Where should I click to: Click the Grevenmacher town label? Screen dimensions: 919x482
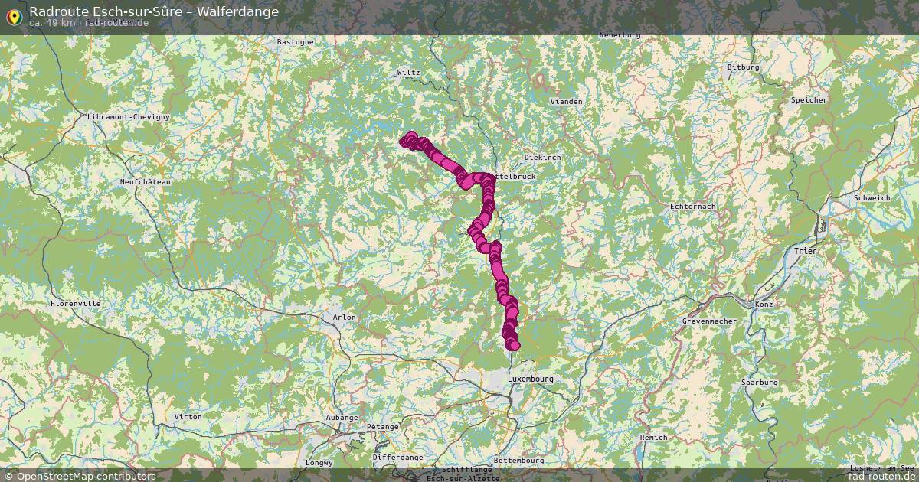pyautogui.click(x=709, y=321)
